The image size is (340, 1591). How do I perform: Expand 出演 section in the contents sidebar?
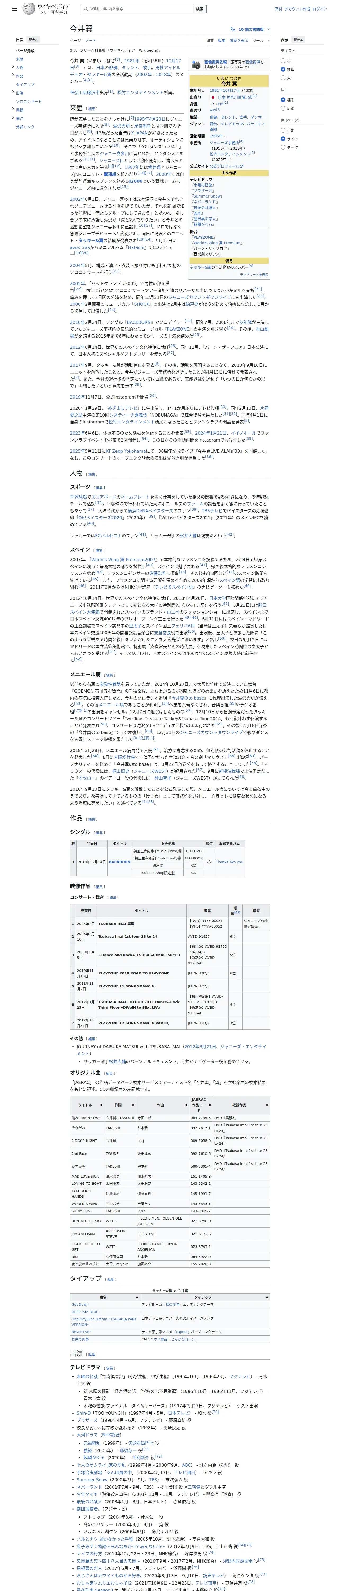click(x=13, y=93)
